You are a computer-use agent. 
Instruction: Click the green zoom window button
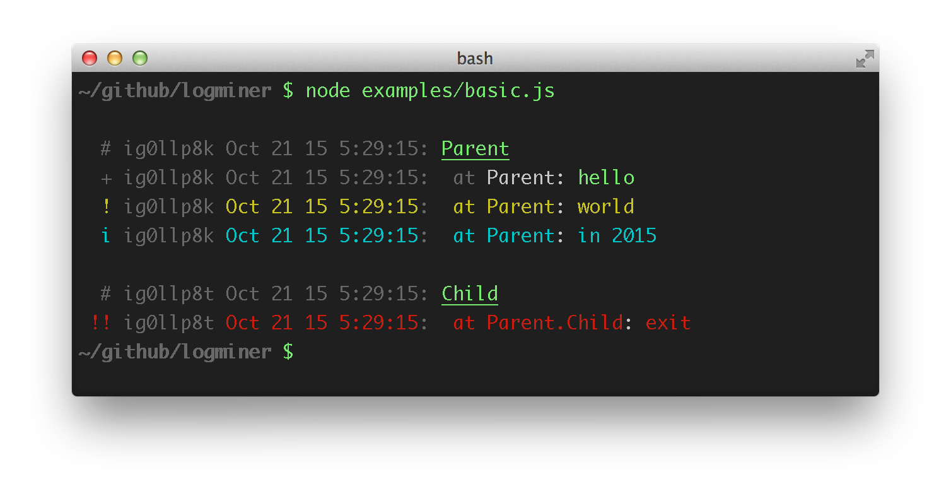(140, 58)
